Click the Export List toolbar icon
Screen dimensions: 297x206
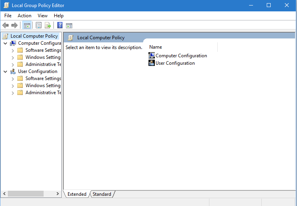pyautogui.click(x=48, y=25)
